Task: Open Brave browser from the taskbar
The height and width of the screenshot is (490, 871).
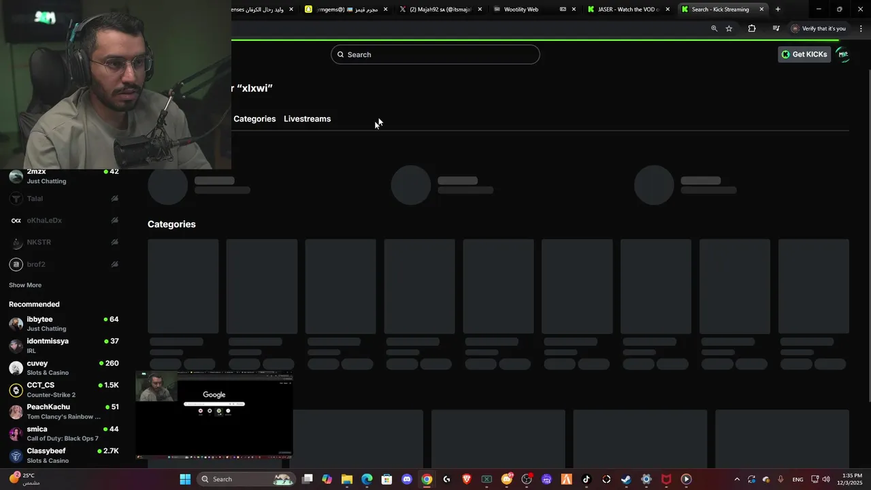Action: [x=467, y=479]
